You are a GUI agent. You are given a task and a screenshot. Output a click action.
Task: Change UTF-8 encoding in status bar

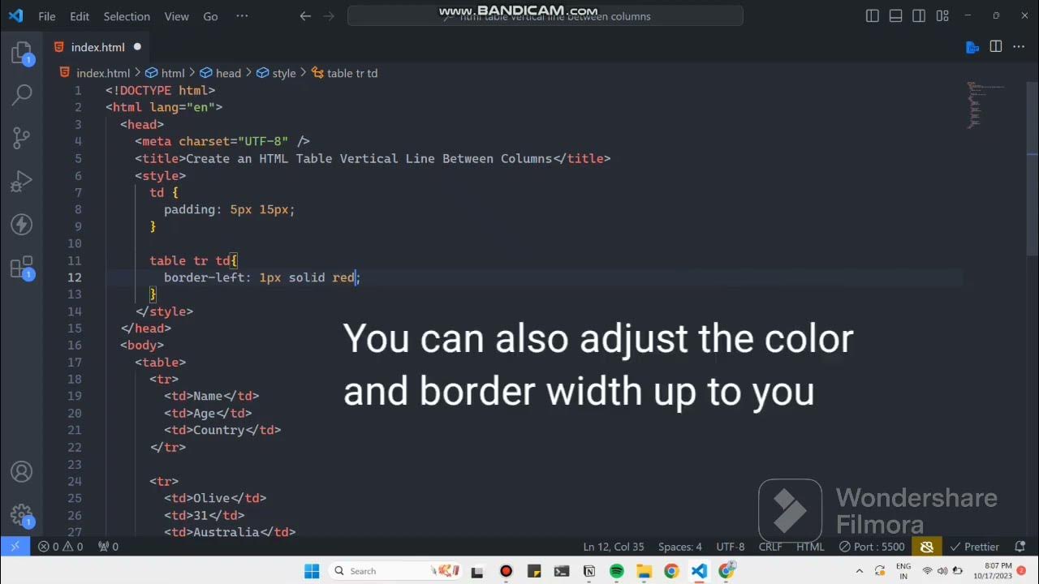click(731, 547)
